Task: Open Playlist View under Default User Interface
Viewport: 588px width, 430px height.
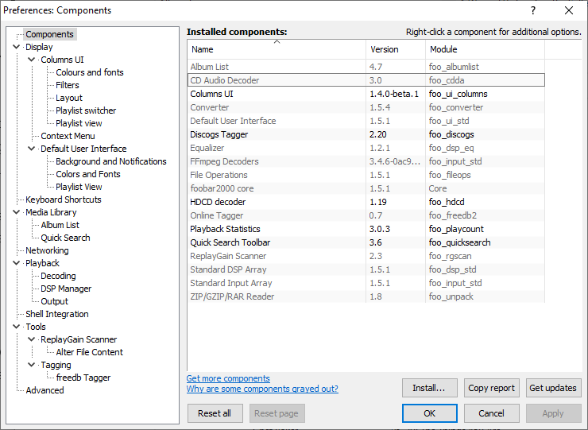Action: 79,187
